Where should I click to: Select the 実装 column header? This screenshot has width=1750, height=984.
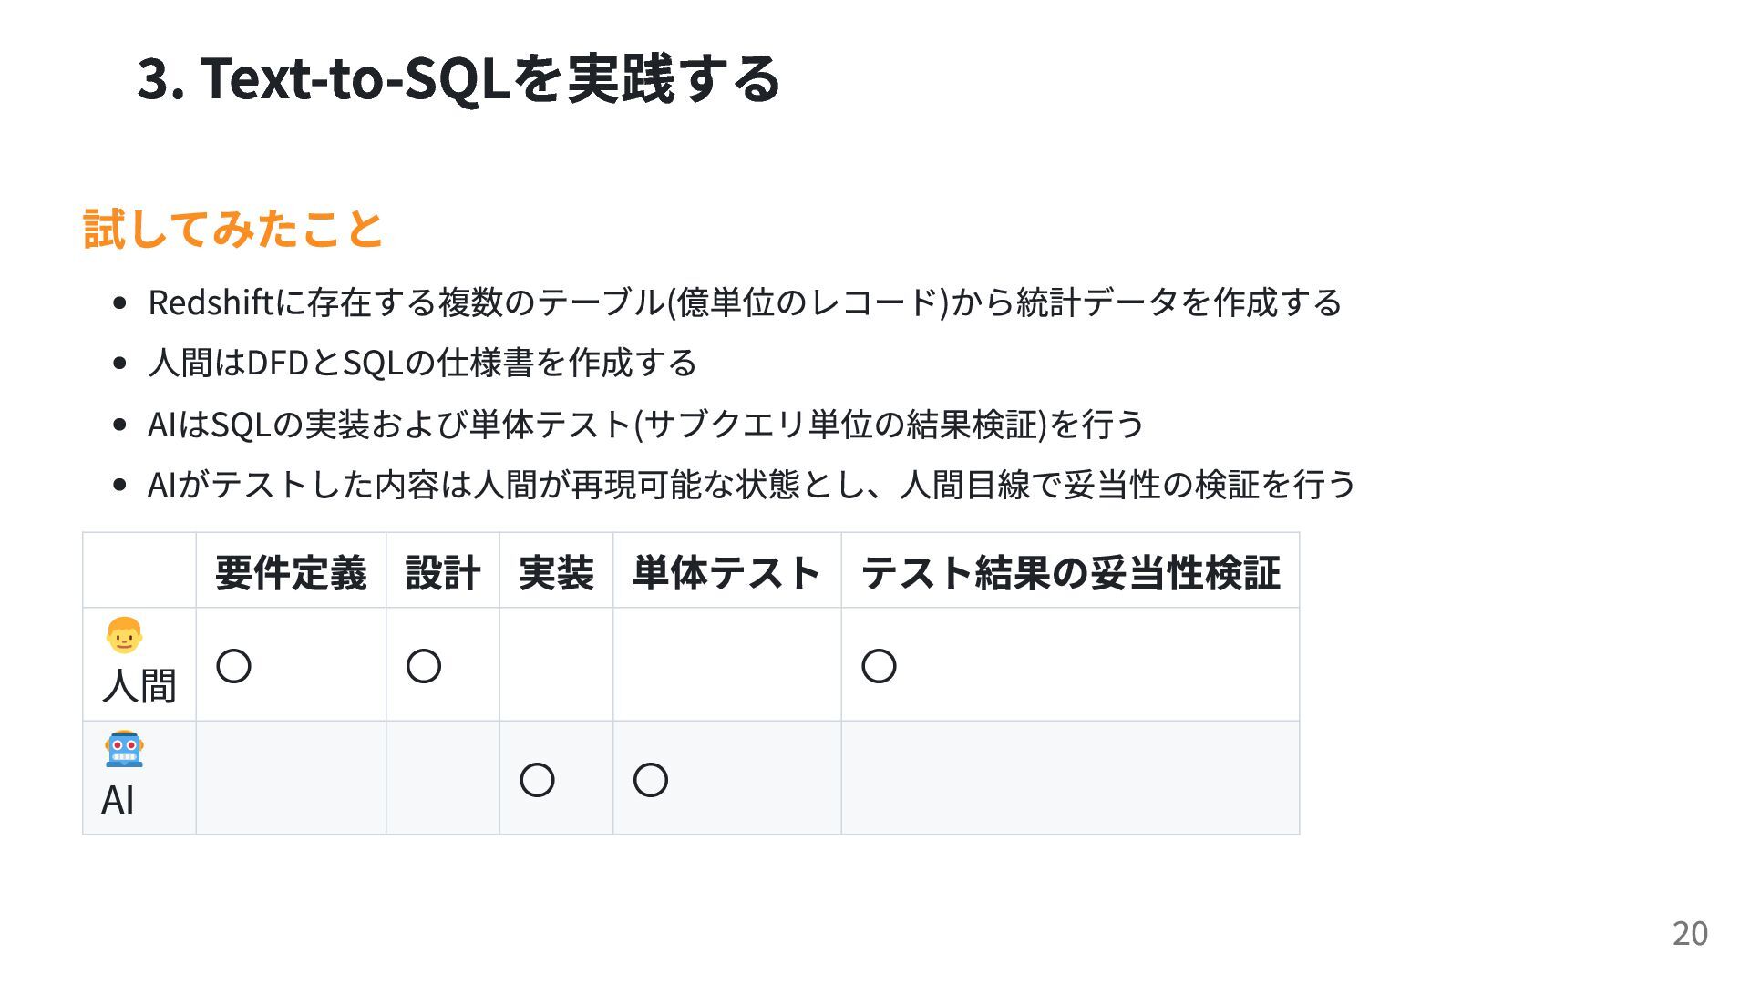pyautogui.click(x=556, y=572)
